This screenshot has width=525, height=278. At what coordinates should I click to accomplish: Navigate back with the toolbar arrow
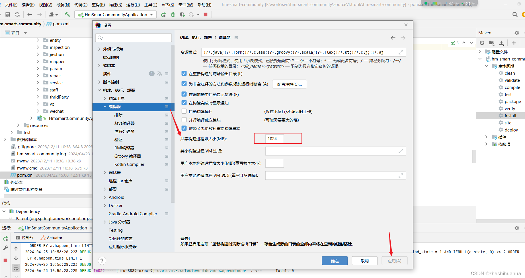coord(30,14)
